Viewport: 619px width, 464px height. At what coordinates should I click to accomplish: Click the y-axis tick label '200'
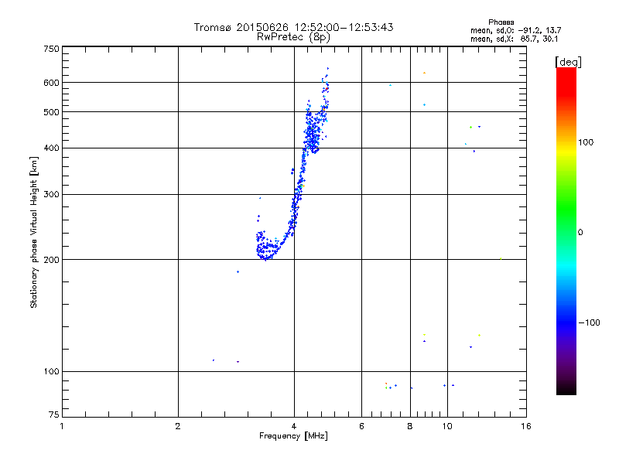(51, 260)
